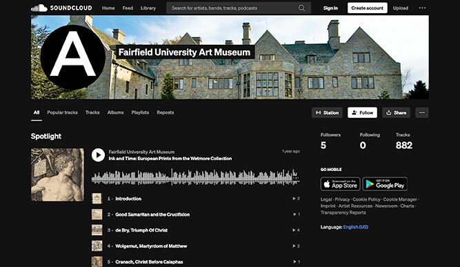Open the Imprint link

pyautogui.click(x=328, y=206)
